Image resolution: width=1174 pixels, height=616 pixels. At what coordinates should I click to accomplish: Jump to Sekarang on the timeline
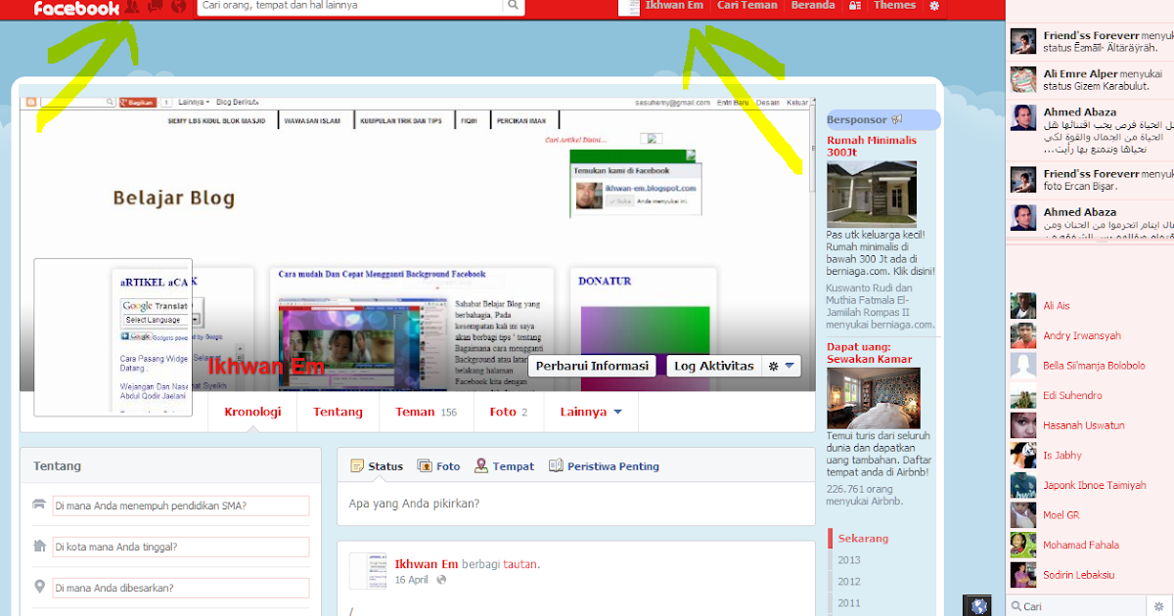(863, 539)
